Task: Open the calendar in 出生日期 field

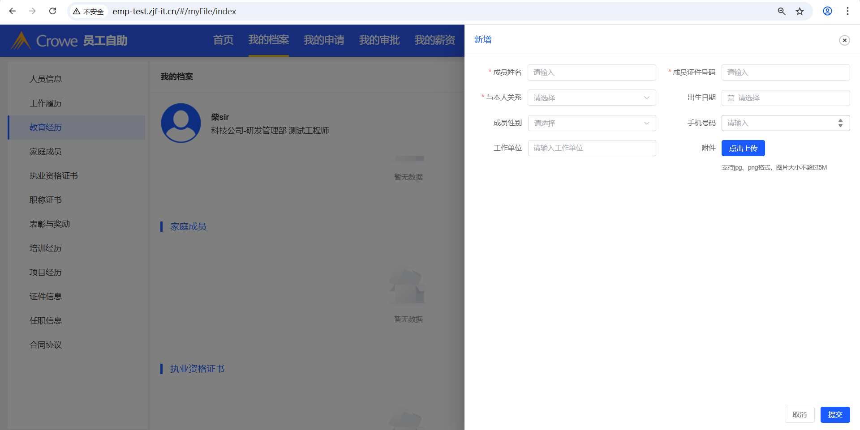Action: [x=731, y=98]
